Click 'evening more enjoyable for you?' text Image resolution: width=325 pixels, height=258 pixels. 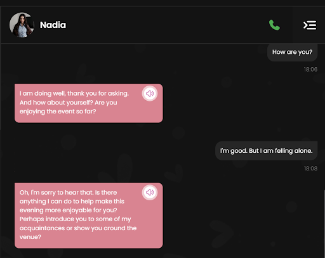[x=69, y=210]
